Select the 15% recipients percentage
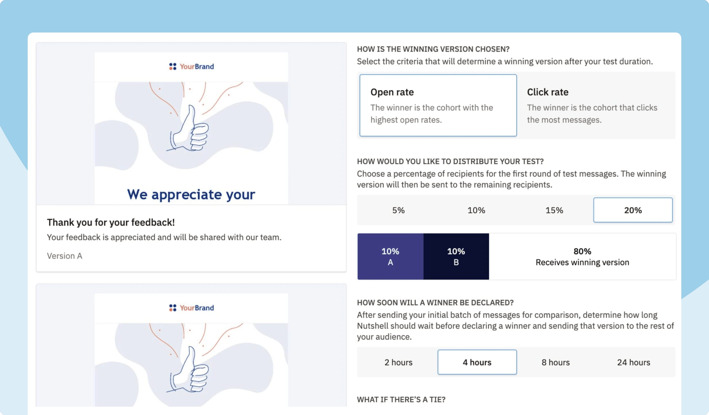The image size is (709, 415). 554,210
